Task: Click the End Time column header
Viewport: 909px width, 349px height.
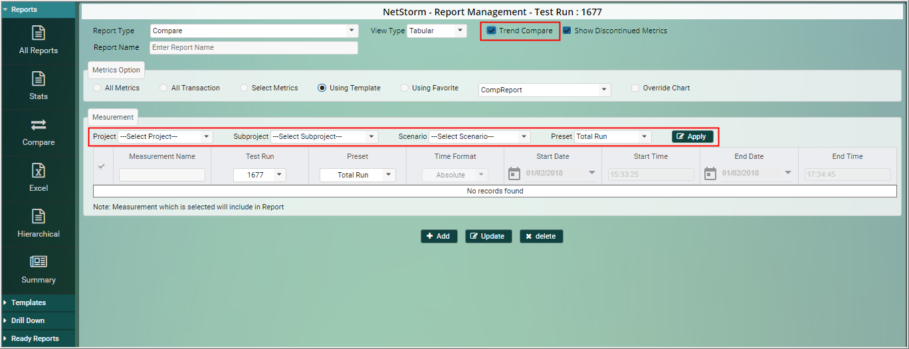Action: [847, 156]
